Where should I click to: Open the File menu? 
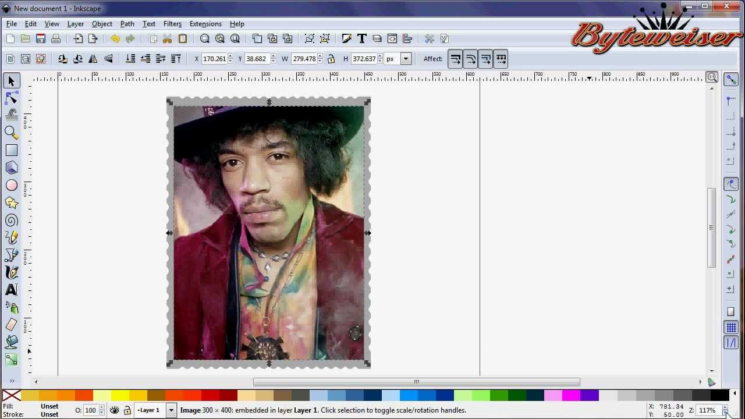click(x=12, y=24)
